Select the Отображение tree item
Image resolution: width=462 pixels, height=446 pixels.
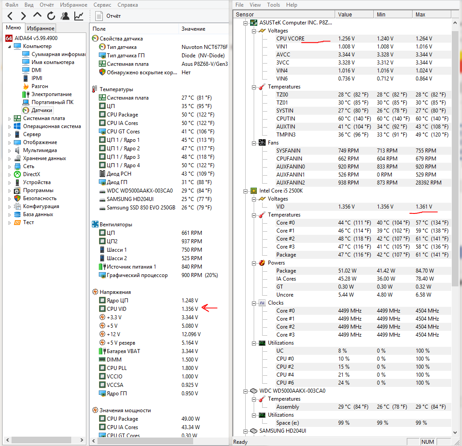(36, 142)
